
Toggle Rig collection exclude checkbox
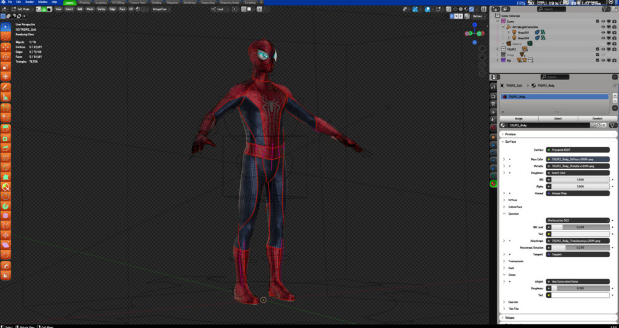pos(597,60)
